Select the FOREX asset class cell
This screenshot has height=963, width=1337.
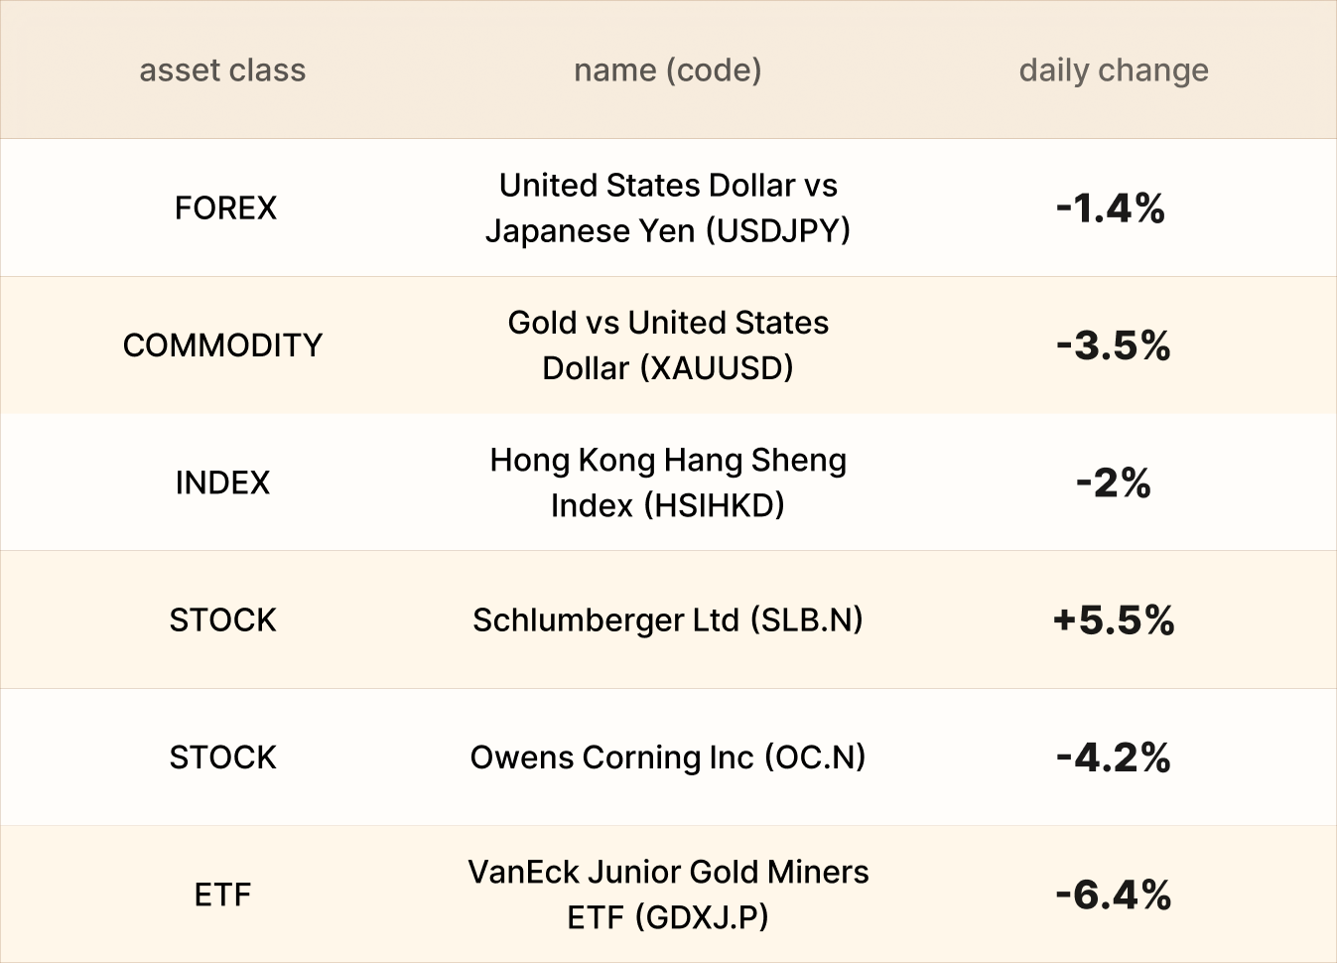coord(225,207)
